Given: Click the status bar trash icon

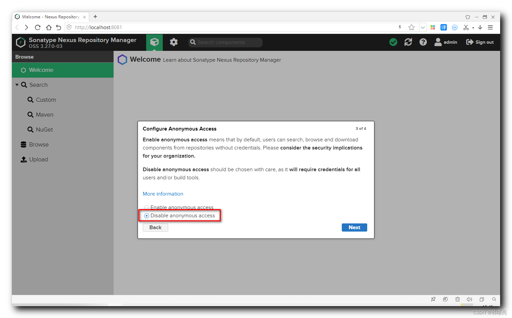Looking at the screenshot, I should click(457, 299).
